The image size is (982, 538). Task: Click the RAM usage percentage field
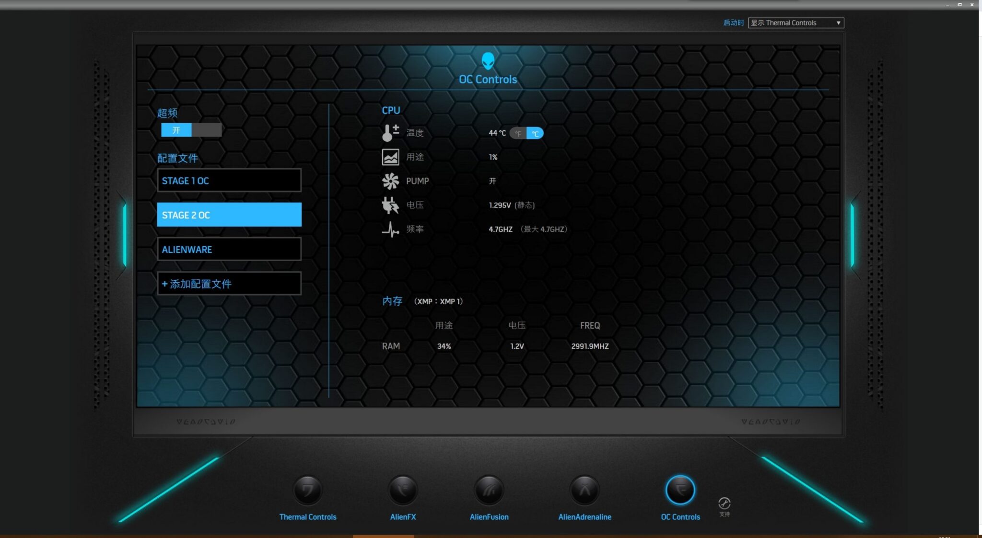click(x=444, y=345)
